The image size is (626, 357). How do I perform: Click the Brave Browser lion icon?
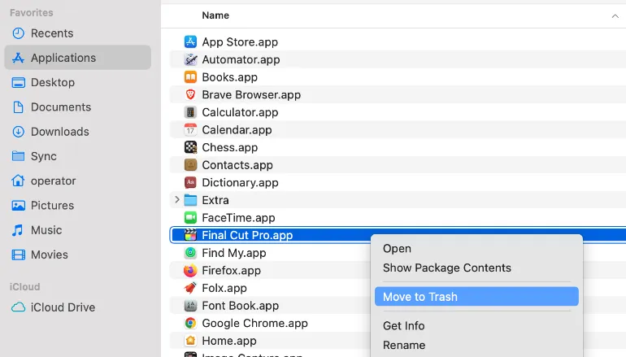[190, 94]
